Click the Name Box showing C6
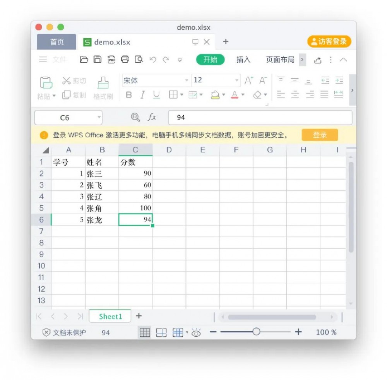 (x=64, y=117)
